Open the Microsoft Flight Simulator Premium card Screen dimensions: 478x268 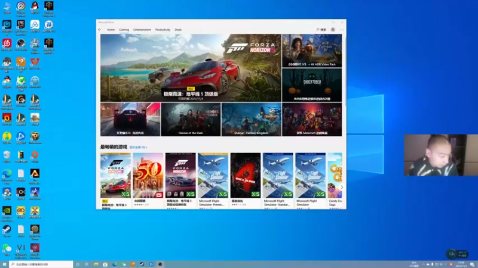click(x=213, y=180)
